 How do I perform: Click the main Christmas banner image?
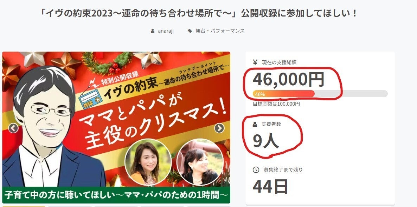click(x=116, y=127)
